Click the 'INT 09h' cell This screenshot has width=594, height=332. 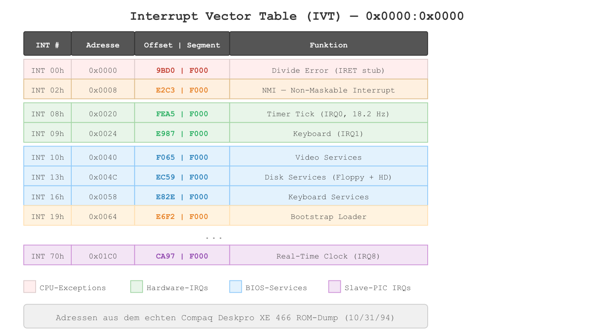48,133
